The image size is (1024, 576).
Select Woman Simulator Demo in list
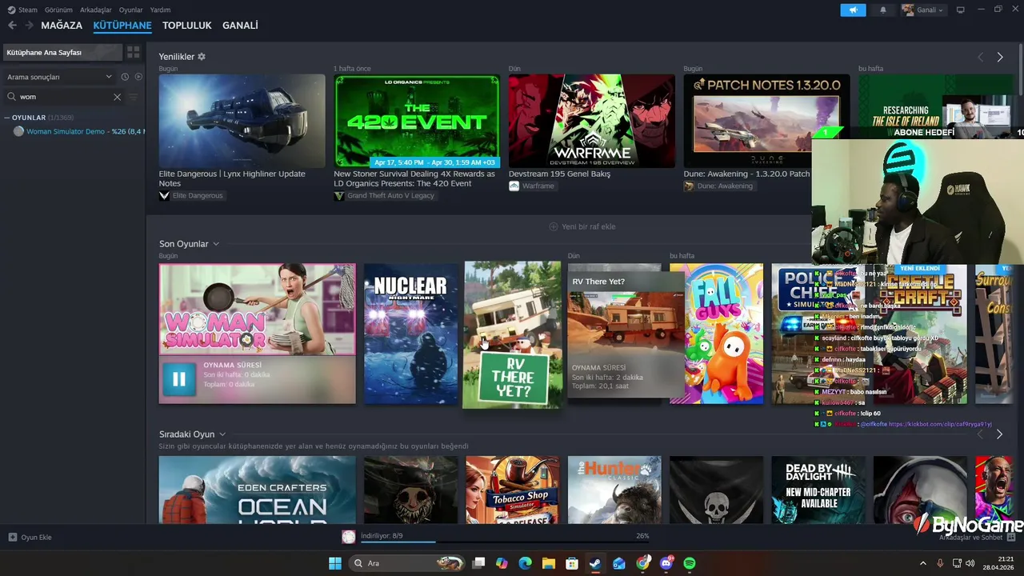[x=78, y=131]
